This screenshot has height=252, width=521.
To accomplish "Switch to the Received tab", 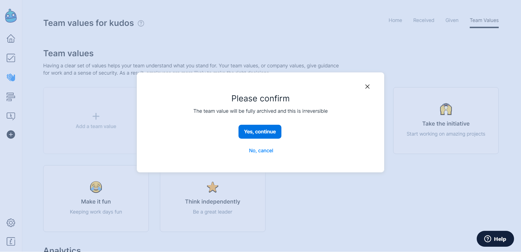I will click(x=424, y=20).
